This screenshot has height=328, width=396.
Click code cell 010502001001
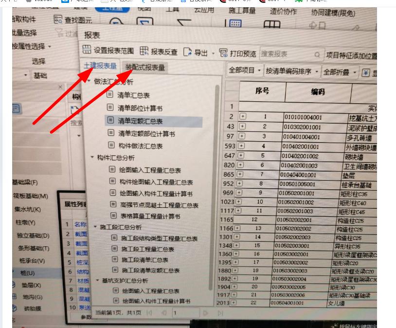click(x=296, y=193)
